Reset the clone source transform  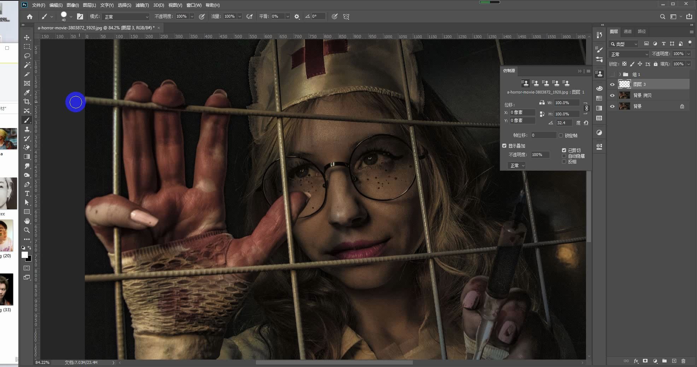(586, 123)
